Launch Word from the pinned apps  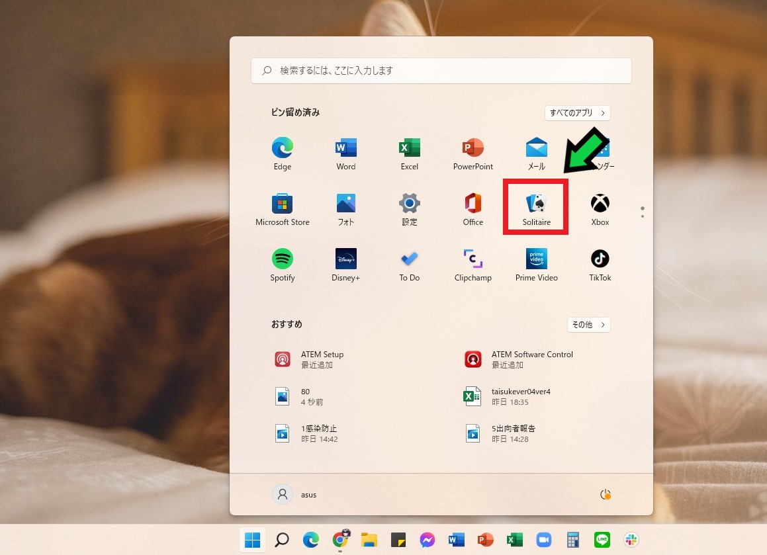click(345, 154)
